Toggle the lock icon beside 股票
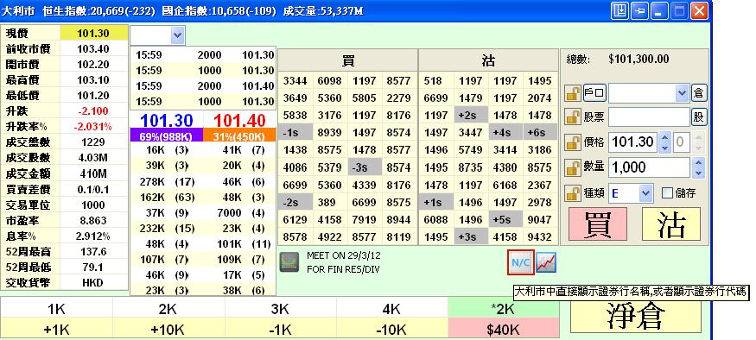 pyautogui.click(x=573, y=116)
